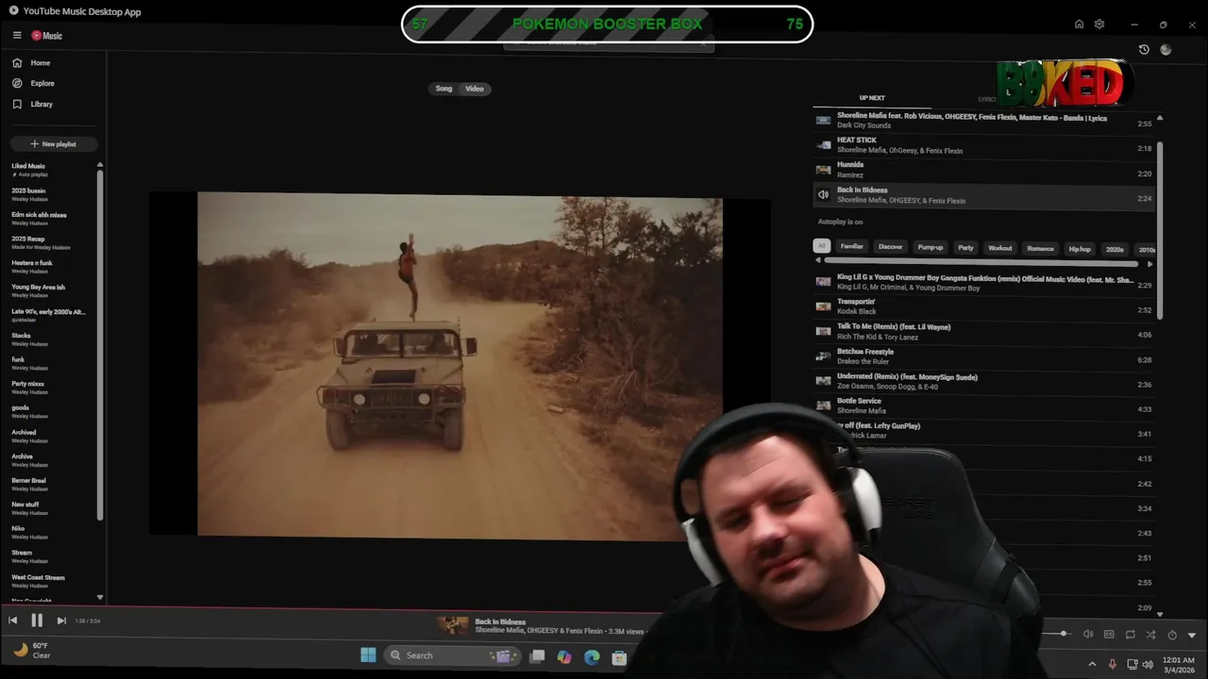
Task: Select the Romance filter chip
Action: 1040,247
